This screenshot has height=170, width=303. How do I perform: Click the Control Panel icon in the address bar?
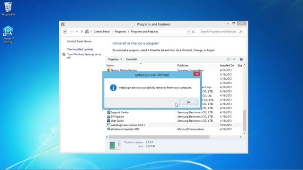coord(87,32)
